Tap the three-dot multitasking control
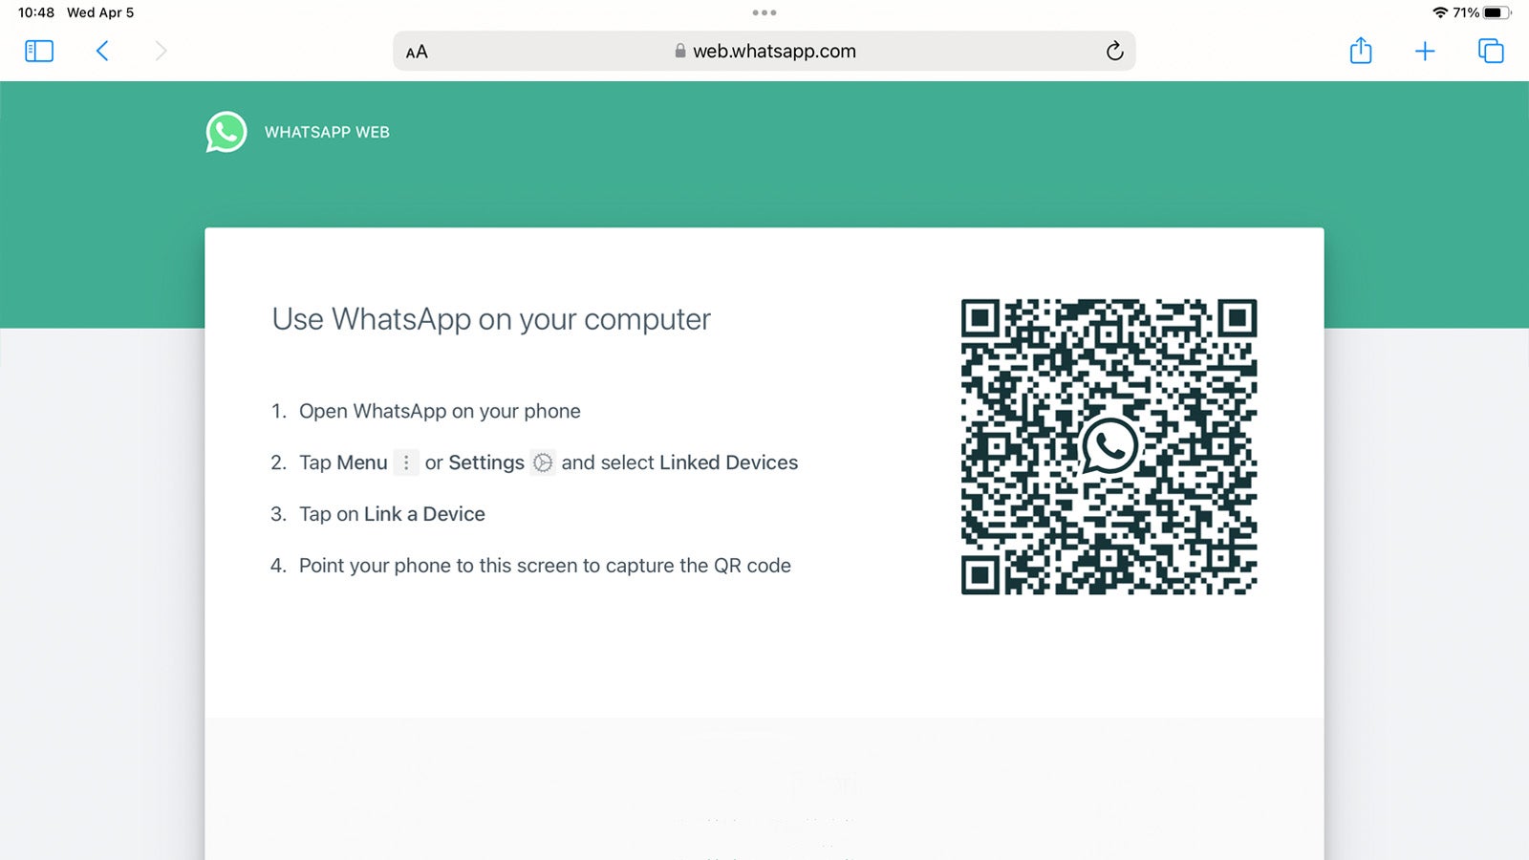The image size is (1529, 860). point(764,12)
